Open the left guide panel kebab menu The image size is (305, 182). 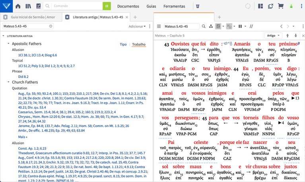(x=150, y=26)
